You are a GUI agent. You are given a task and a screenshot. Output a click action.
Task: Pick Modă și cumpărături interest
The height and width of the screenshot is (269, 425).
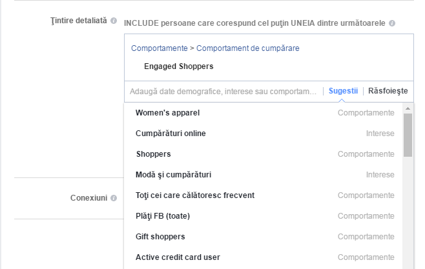[x=173, y=175]
